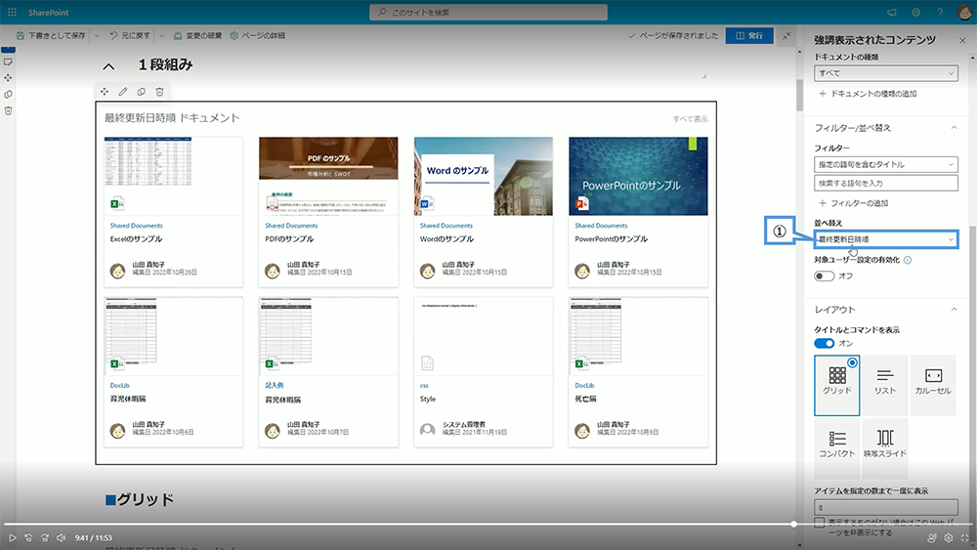Open the PowerPointのサンプル card thumbnail
Viewport: 977px width, 550px height.
coord(638,176)
